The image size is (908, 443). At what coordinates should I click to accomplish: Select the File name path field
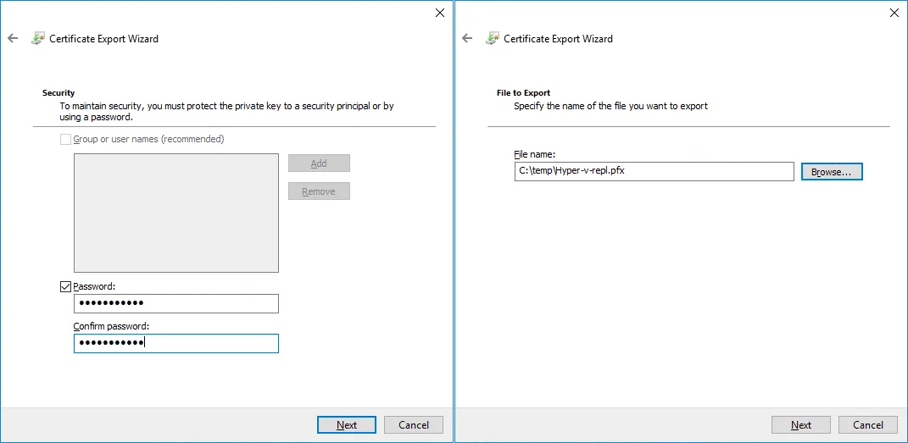pos(654,171)
